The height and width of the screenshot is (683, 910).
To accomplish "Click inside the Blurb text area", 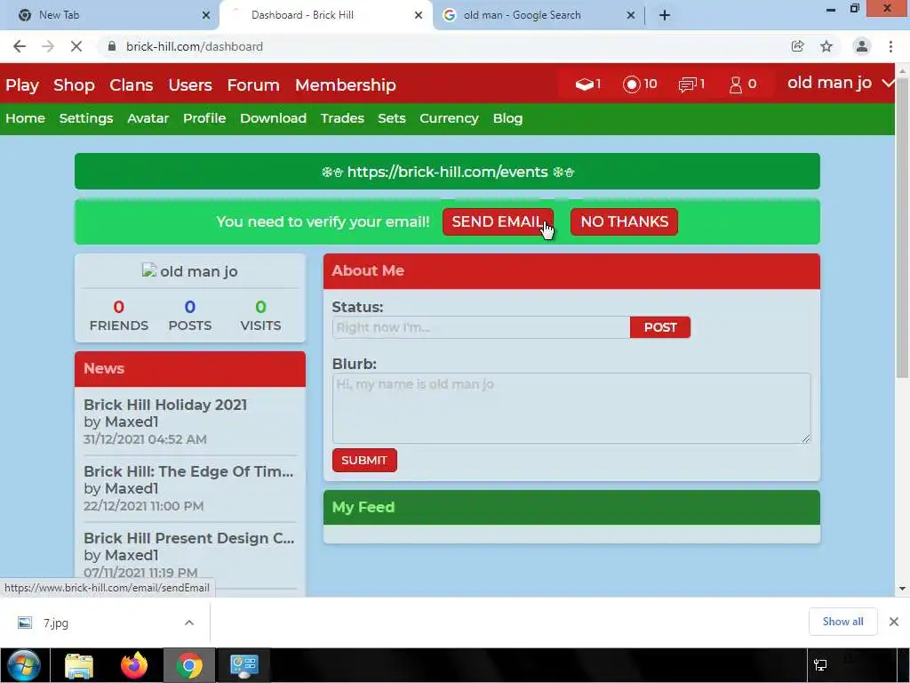I will 571,408.
